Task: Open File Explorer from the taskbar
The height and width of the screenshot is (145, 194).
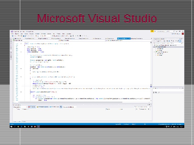Action: tap(25, 127)
